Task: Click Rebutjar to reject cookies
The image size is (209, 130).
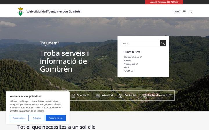Action: (37, 118)
